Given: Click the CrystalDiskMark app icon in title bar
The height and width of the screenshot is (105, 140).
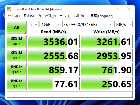Looking at the screenshot, I should (9, 9).
